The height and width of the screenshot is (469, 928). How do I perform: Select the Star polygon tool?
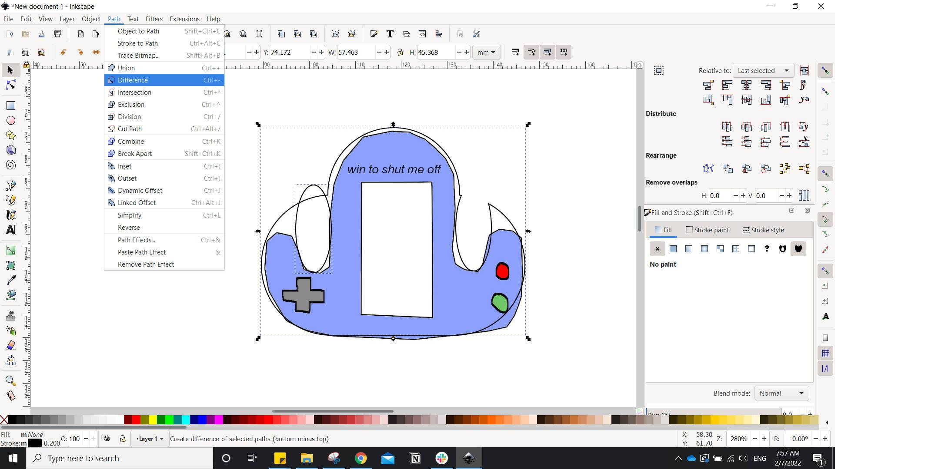(11, 135)
